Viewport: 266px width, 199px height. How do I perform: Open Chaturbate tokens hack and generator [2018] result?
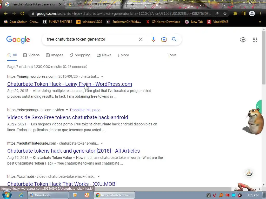(74, 151)
